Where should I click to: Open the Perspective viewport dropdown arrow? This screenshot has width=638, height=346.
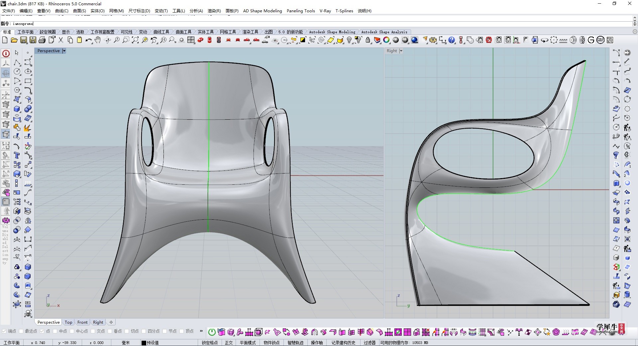[64, 51]
